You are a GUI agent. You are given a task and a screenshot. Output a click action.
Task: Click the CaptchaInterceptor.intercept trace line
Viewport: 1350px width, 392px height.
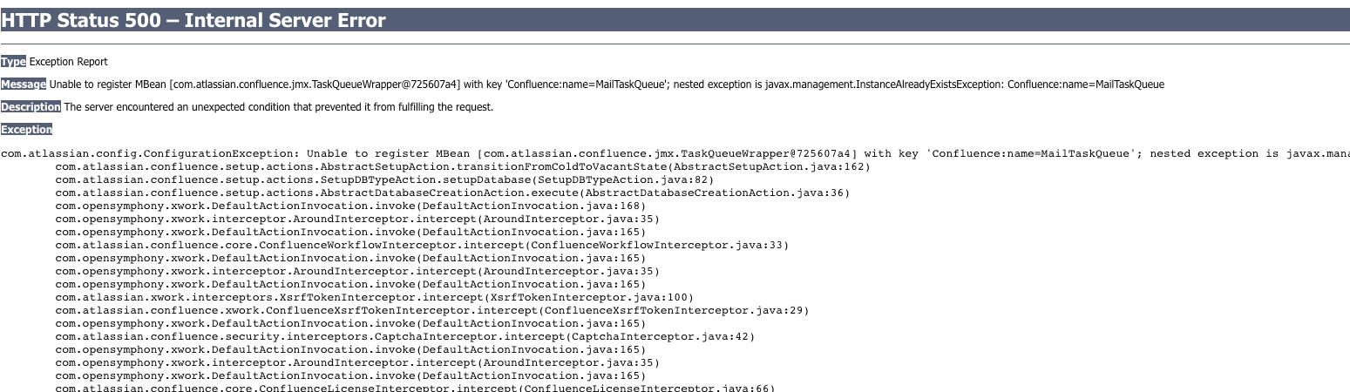(405, 336)
